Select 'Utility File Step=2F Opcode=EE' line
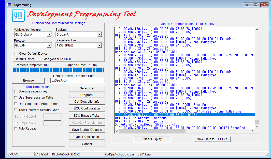The width and height of the screenshot is (271, 159). 142,121
